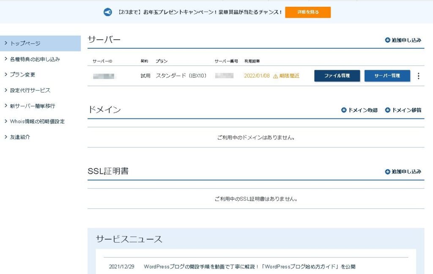Screen dimensions: 433x274
Task: Click the 2022/01/08 expiry date
Action: 257,76
